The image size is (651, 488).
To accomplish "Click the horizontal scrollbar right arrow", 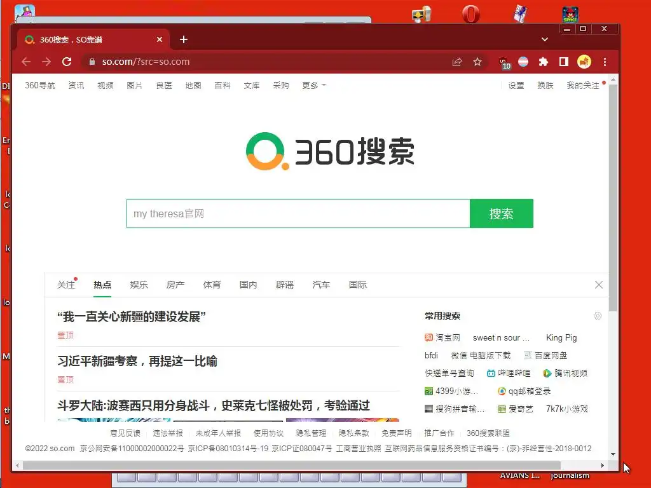I will point(603,466).
